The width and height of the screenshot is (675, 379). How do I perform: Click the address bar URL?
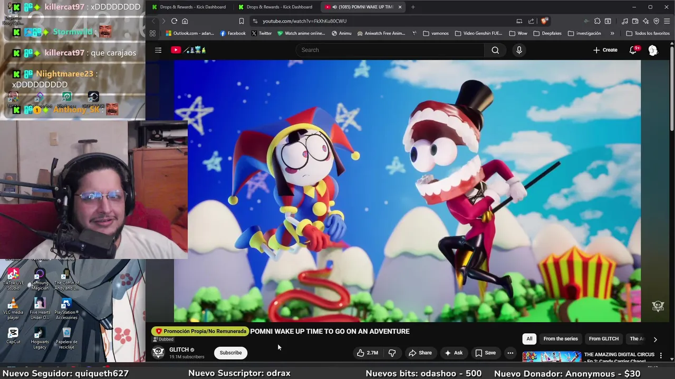[304, 21]
